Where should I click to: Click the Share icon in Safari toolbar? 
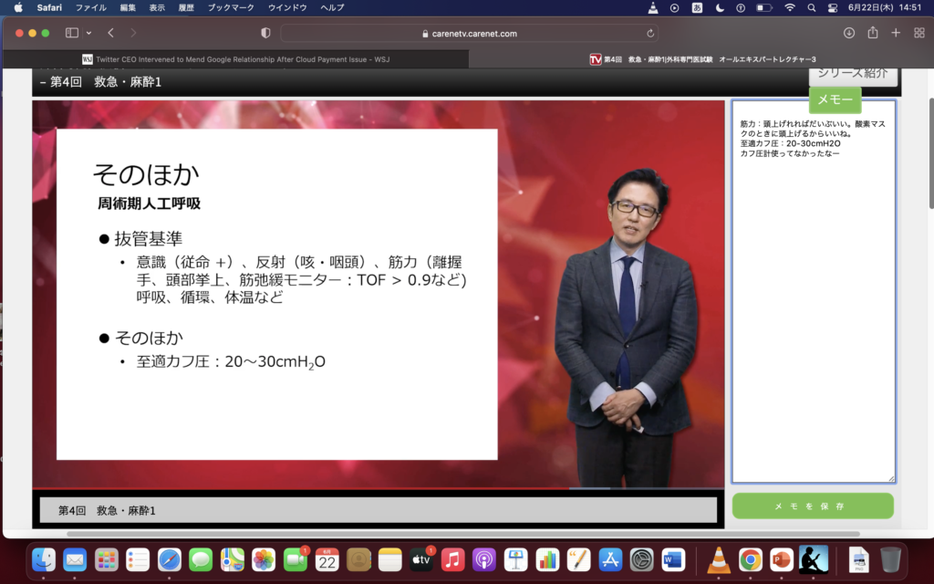click(x=872, y=33)
